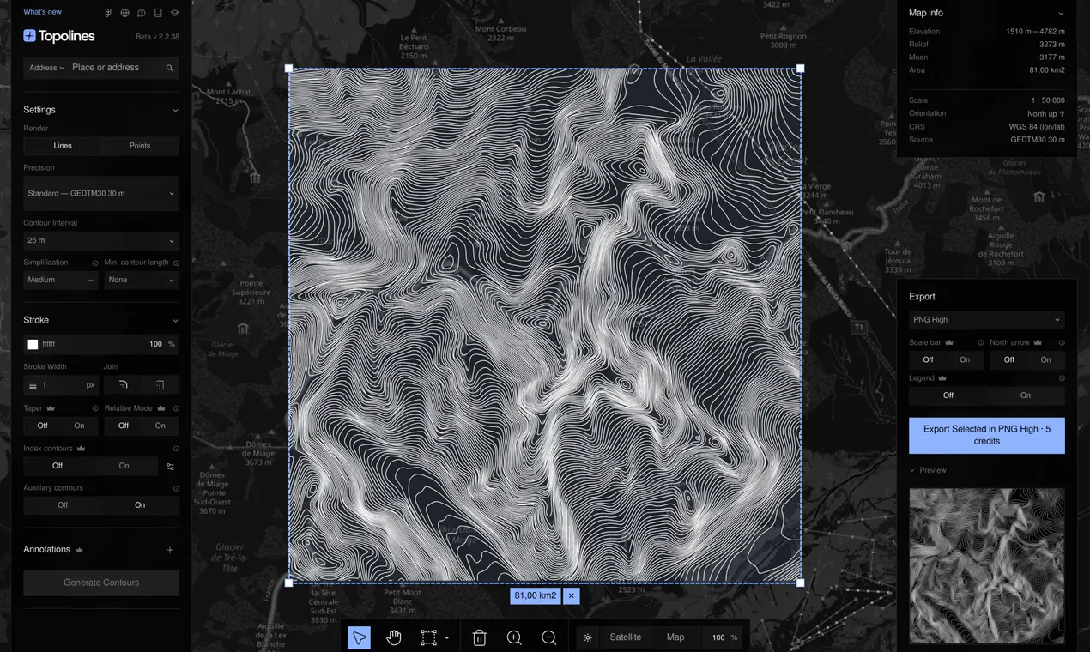Open the PNG High export format dropdown
This screenshot has width=1090, height=652.
[x=987, y=320]
